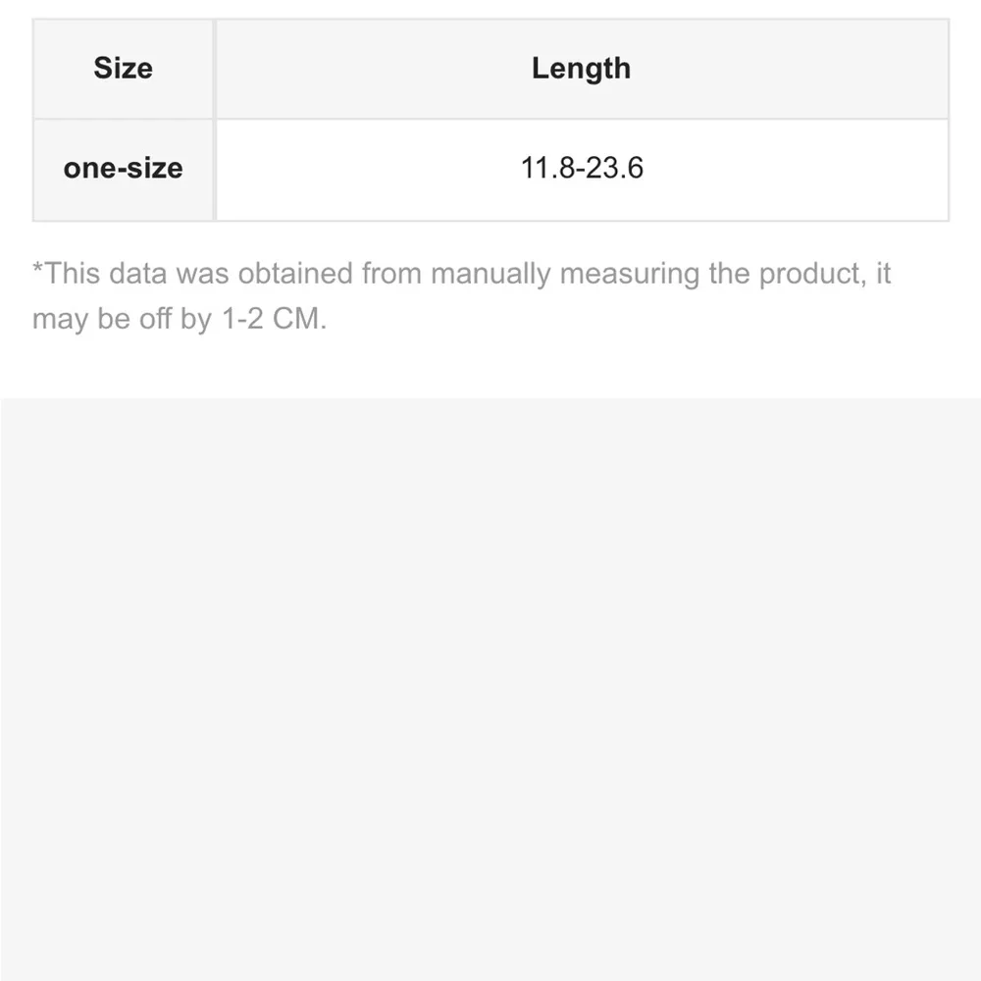Click the word "it" ending the first note line

882,273
